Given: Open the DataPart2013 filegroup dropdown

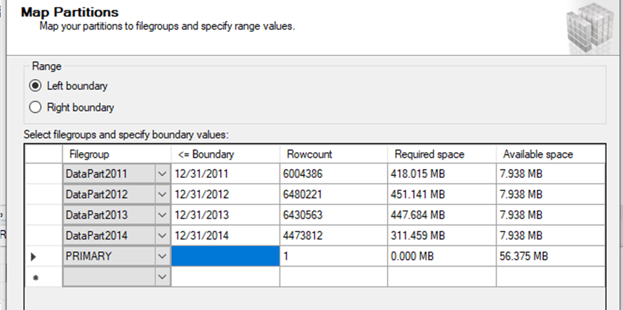Looking at the screenshot, I should click(162, 215).
